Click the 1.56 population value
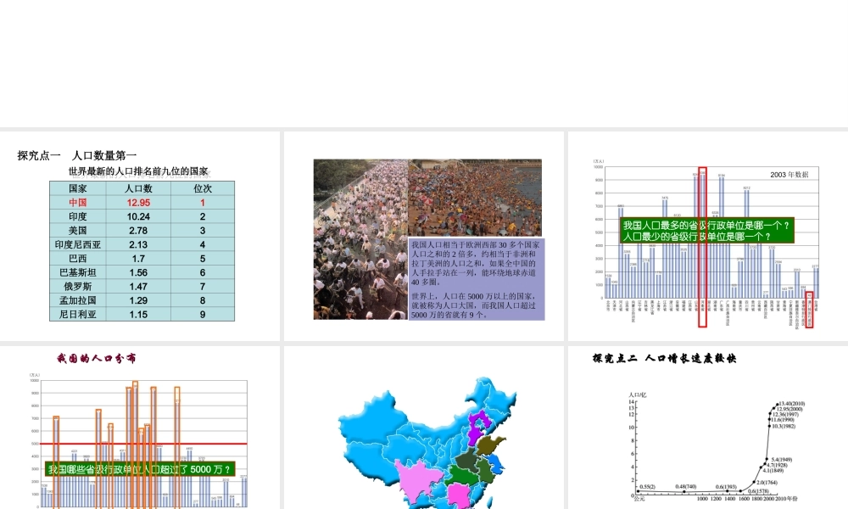 [x=138, y=272]
